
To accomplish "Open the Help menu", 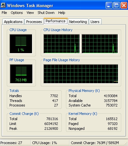I will point(62,13).
